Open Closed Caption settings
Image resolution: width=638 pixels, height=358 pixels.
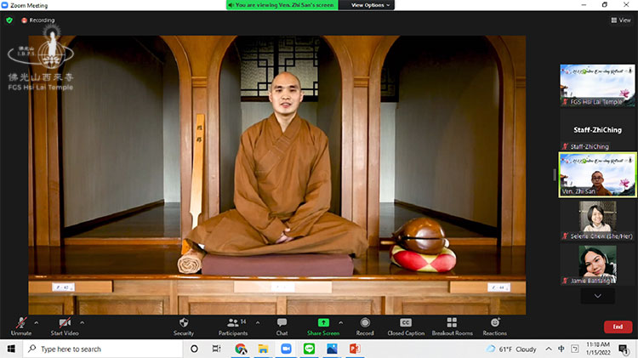(406, 327)
